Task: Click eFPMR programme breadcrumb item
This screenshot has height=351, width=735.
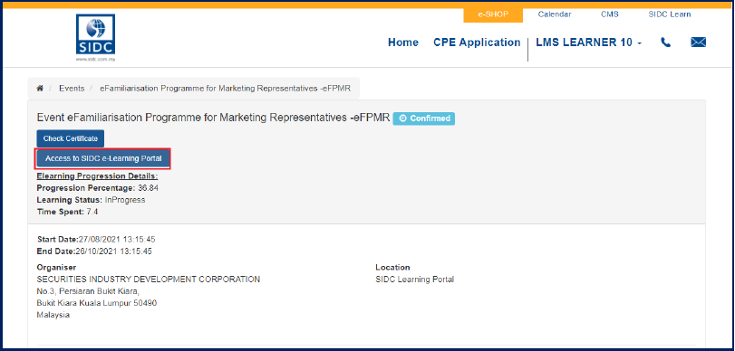Action: point(225,89)
